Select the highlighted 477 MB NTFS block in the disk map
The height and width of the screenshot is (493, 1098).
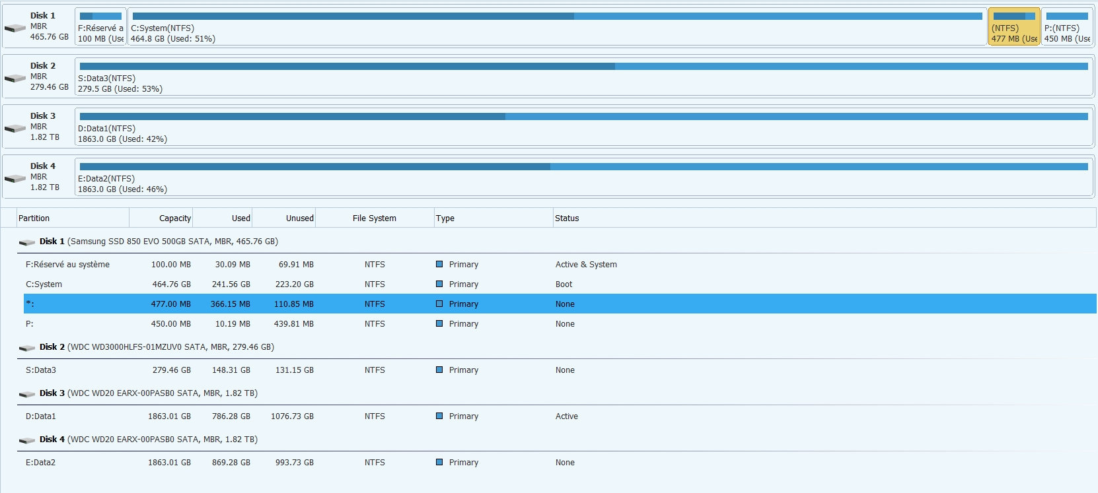(x=1014, y=27)
